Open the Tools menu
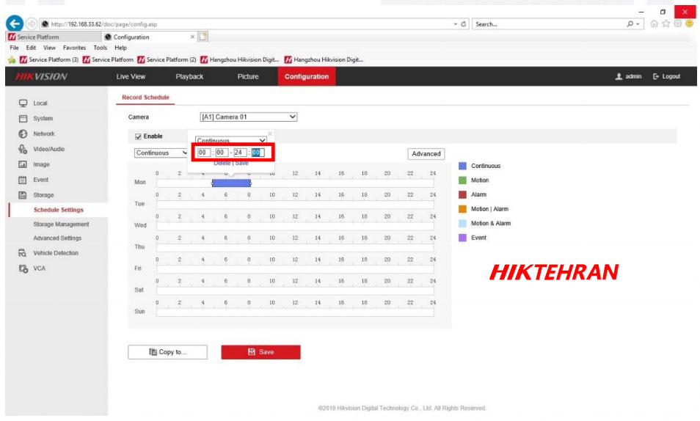The width and height of the screenshot is (700, 421). click(x=100, y=48)
